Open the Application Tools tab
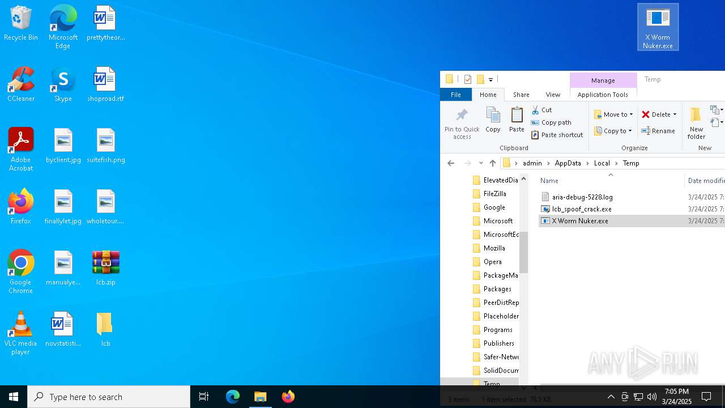Screen dimensions: 725x408 [603, 95]
